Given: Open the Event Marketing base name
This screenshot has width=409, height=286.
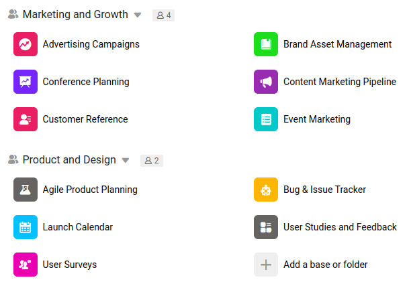Looking at the screenshot, I should (x=316, y=119).
